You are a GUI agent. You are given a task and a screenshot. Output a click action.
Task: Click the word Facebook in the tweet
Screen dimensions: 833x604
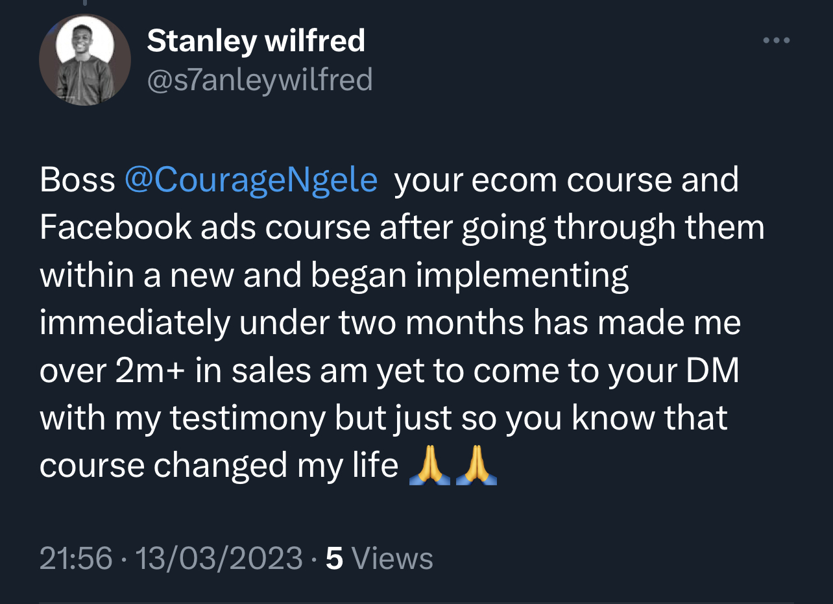pos(115,227)
